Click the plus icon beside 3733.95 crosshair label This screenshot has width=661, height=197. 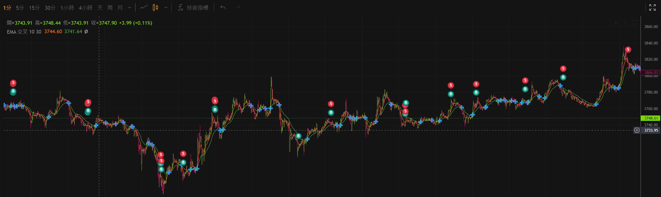point(637,130)
